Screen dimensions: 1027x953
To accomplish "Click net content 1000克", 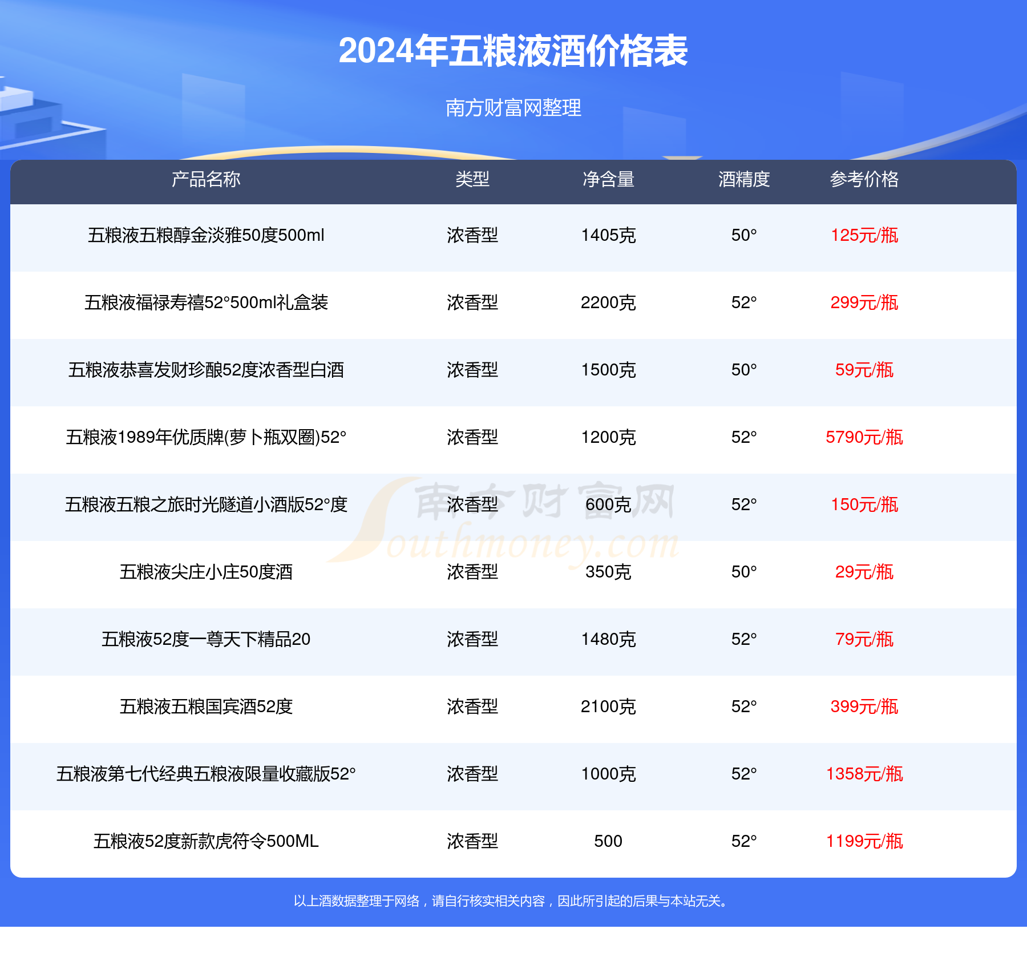I will pos(608,774).
